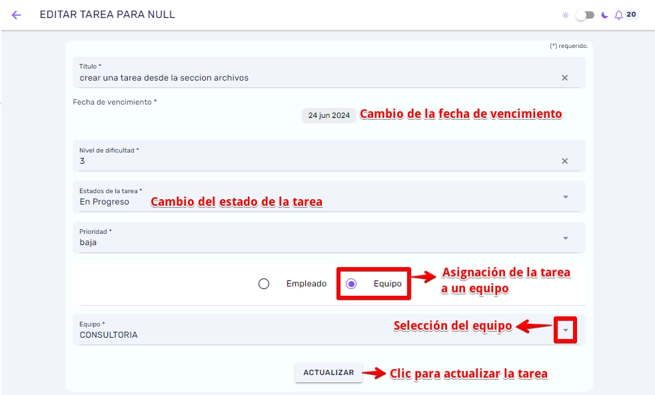Clear the Titulo field with X
The image size is (655, 395).
point(564,78)
